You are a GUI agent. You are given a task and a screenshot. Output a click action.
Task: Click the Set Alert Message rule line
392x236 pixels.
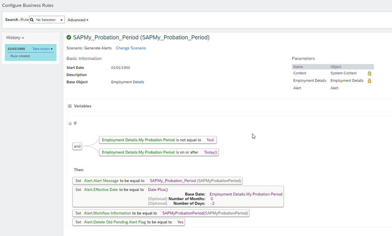(158, 180)
